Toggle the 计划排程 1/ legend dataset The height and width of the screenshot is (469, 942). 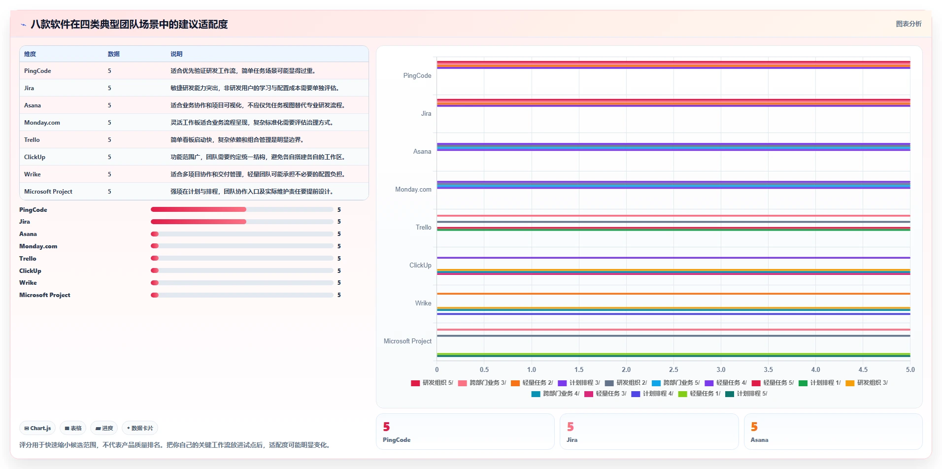[x=819, y=383]
